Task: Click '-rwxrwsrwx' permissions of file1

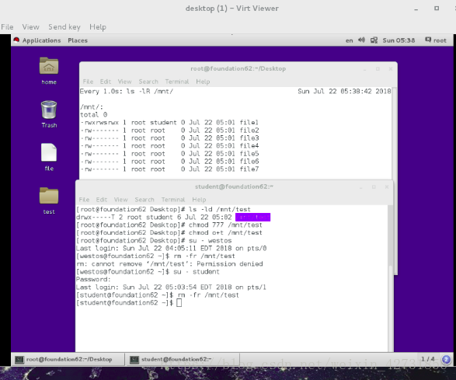Action: tap(99, 123)
